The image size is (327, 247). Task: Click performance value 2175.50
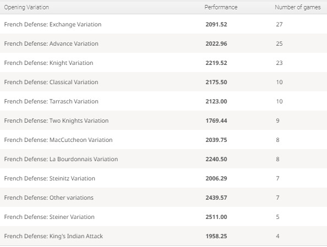216,82
